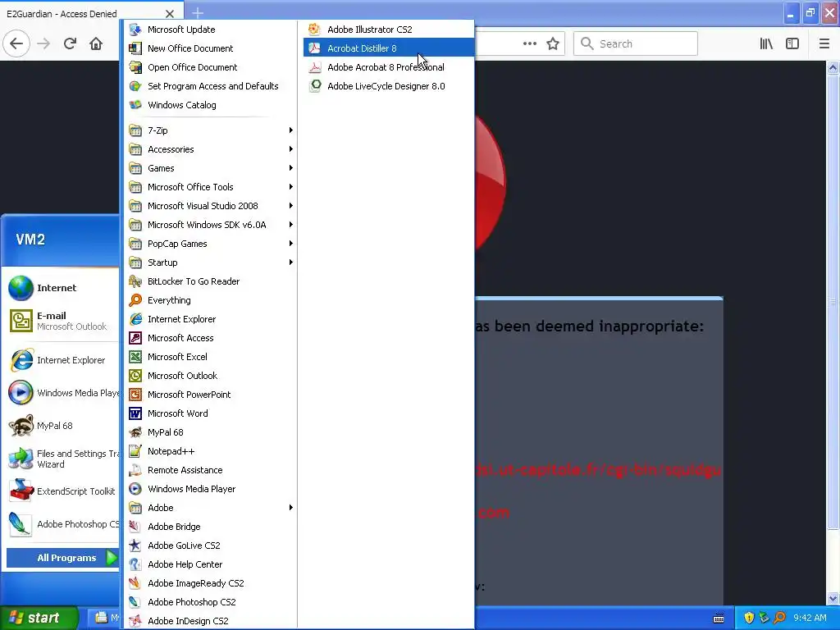
Task: Click Adobe Photoshop CS2 icon in programs list
Action: [135, 602]
